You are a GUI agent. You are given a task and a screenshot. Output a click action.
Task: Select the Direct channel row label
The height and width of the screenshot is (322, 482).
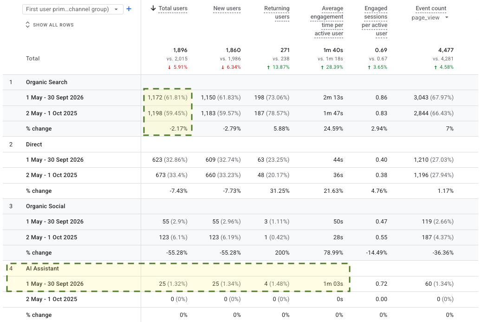click(x=34, y=144)
